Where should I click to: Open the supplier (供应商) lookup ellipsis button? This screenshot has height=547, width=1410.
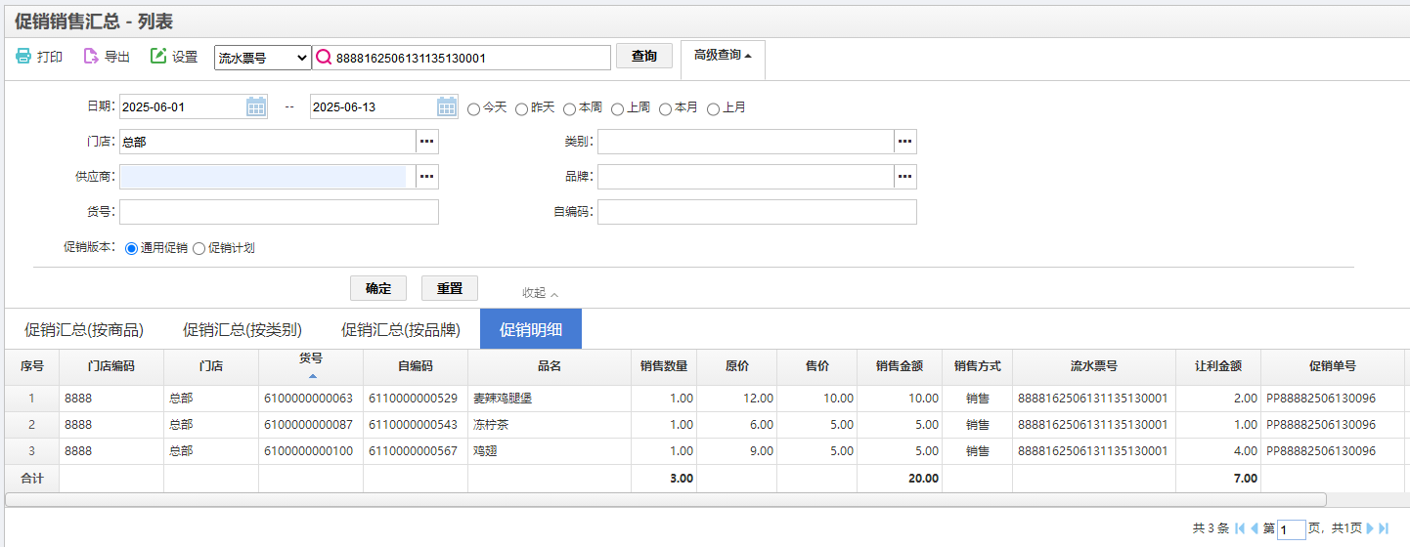(427, 177)
